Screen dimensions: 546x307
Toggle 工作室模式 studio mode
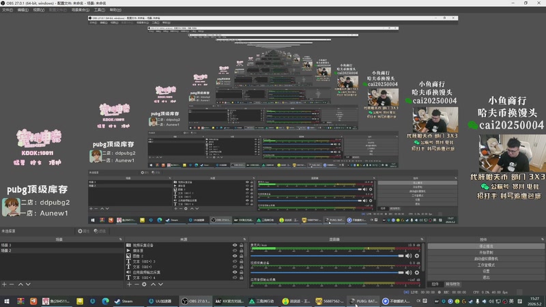486,265
